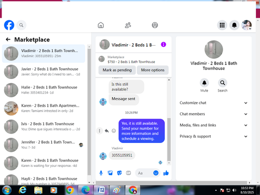
Task: Open conversation info purple icon
Action: point(163,45)
